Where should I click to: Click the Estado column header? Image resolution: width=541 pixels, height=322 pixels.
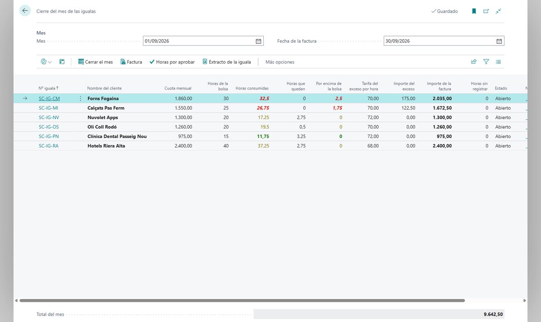501,88
